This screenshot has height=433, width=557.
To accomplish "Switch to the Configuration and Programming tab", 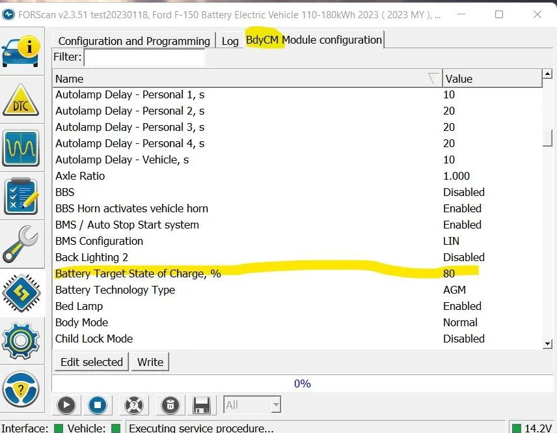I will coord(133,40).
